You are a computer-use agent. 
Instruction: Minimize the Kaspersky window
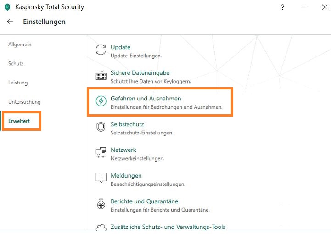pos(304,7)
